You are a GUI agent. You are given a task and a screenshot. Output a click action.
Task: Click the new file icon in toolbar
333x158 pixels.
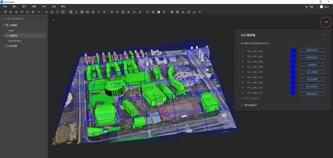pos(5,12)
